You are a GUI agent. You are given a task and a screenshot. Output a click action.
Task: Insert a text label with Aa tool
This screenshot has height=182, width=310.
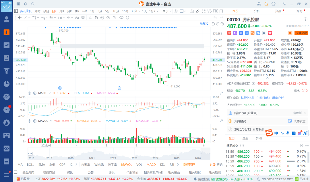tap(77, 18)
